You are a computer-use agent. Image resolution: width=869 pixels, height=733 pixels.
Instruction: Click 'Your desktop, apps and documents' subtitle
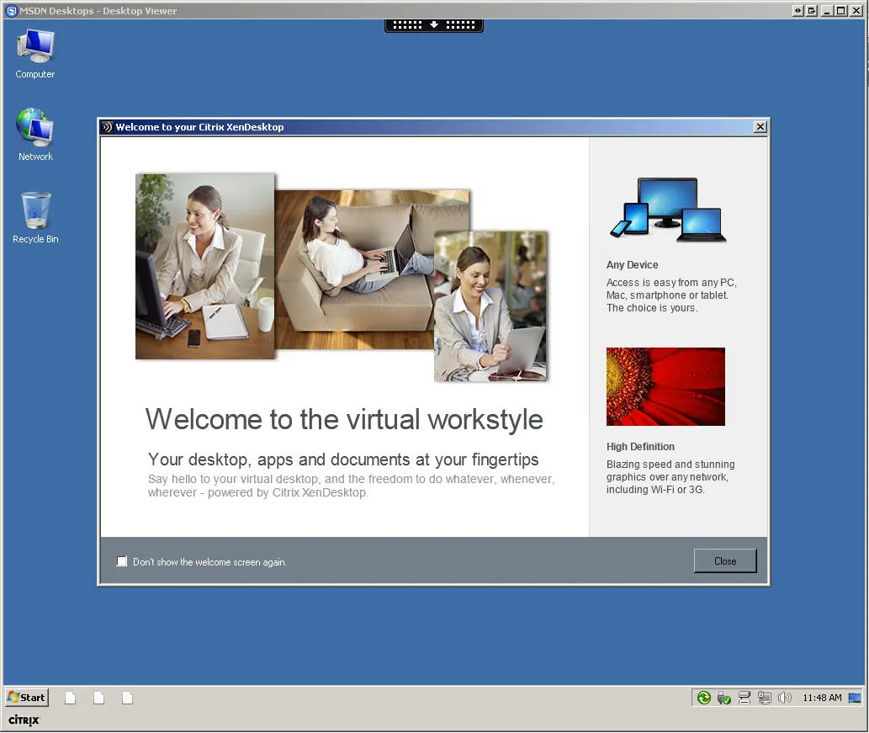pyautogui.click(x=343, y=459)
